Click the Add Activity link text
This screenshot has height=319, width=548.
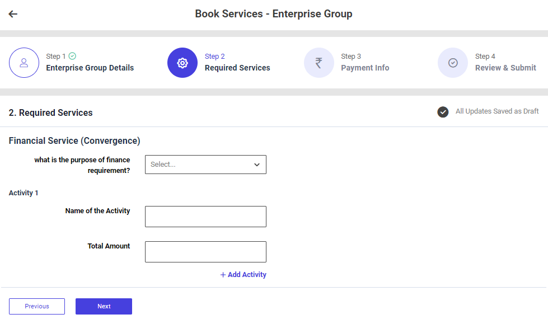click(x=247, y=275)
